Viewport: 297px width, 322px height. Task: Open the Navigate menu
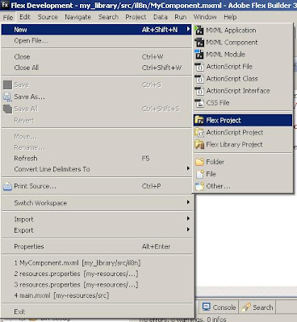[x=77, y=17]
